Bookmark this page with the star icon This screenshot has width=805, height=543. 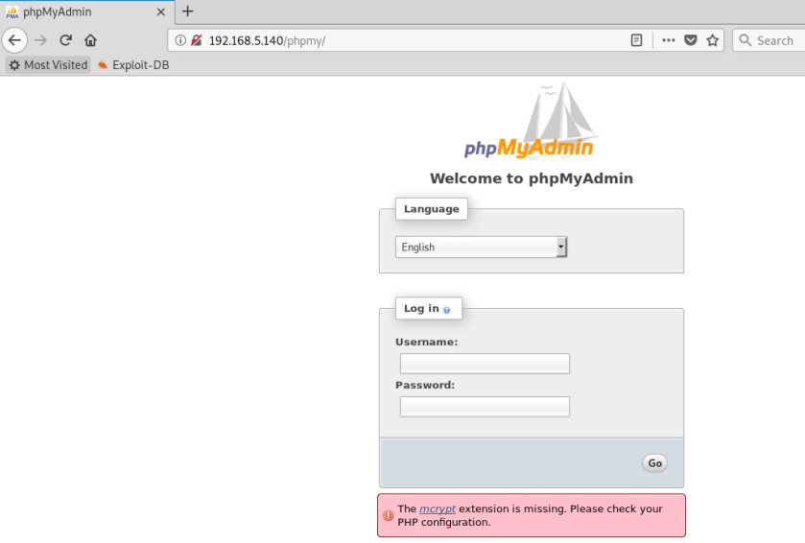point(713,40)
